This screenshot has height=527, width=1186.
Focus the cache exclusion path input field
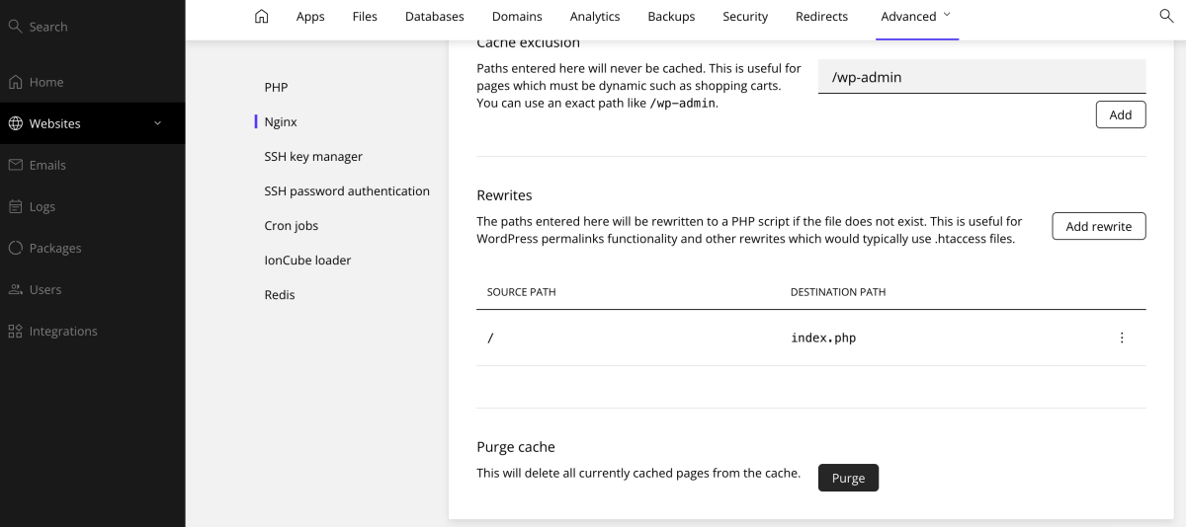pyautogui.click(x=981, y=77)
